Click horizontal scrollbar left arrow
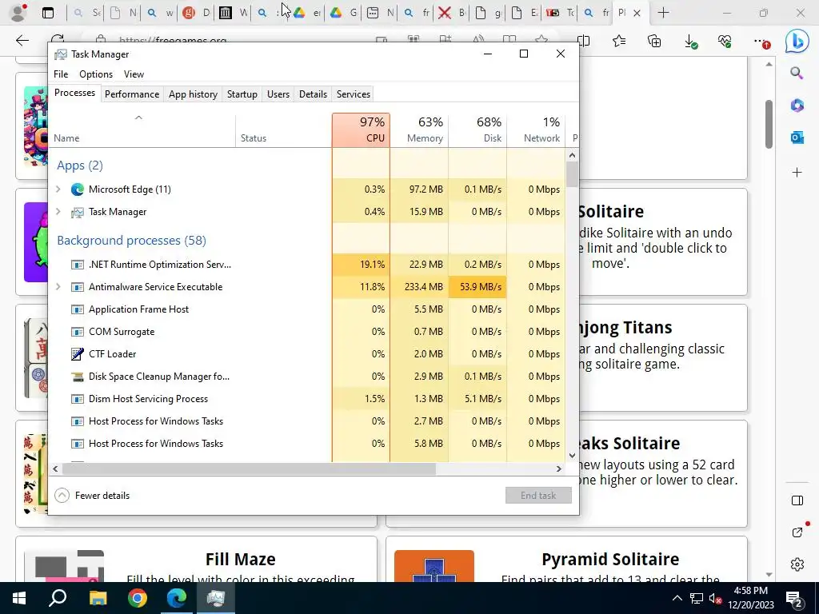 tap(55, 468)
